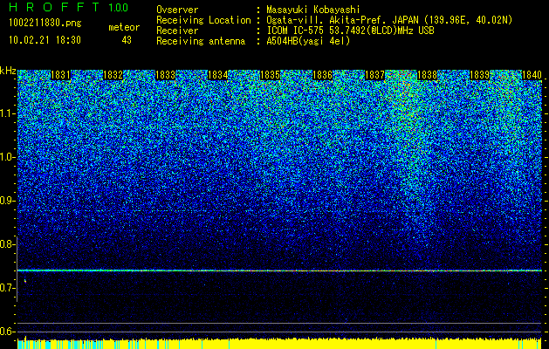
Task: Click the bright horizontal carrier line near 0.74 kHz
Action: 280,270
